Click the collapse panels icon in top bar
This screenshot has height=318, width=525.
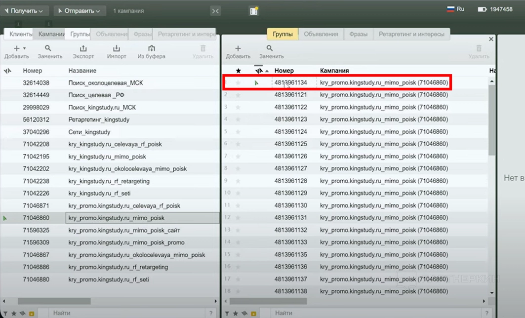[215, 11]
